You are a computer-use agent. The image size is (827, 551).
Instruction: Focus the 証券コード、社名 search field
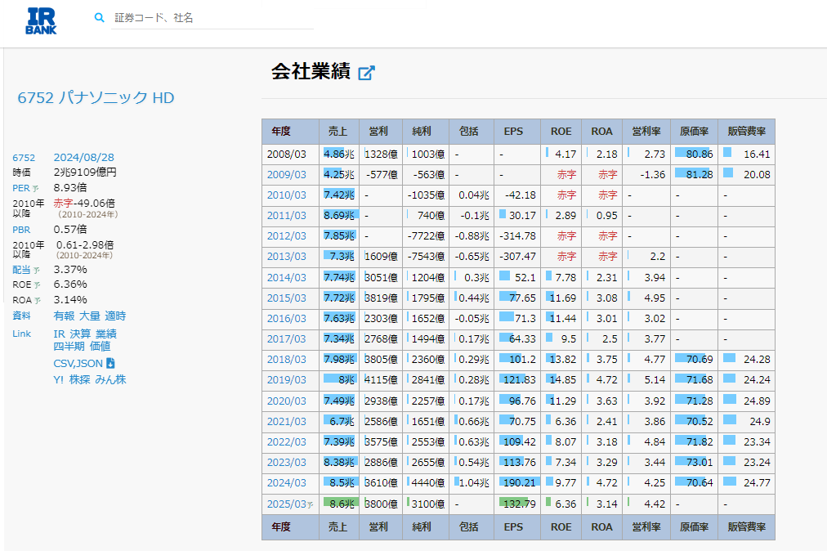click(x=212, y=18)
